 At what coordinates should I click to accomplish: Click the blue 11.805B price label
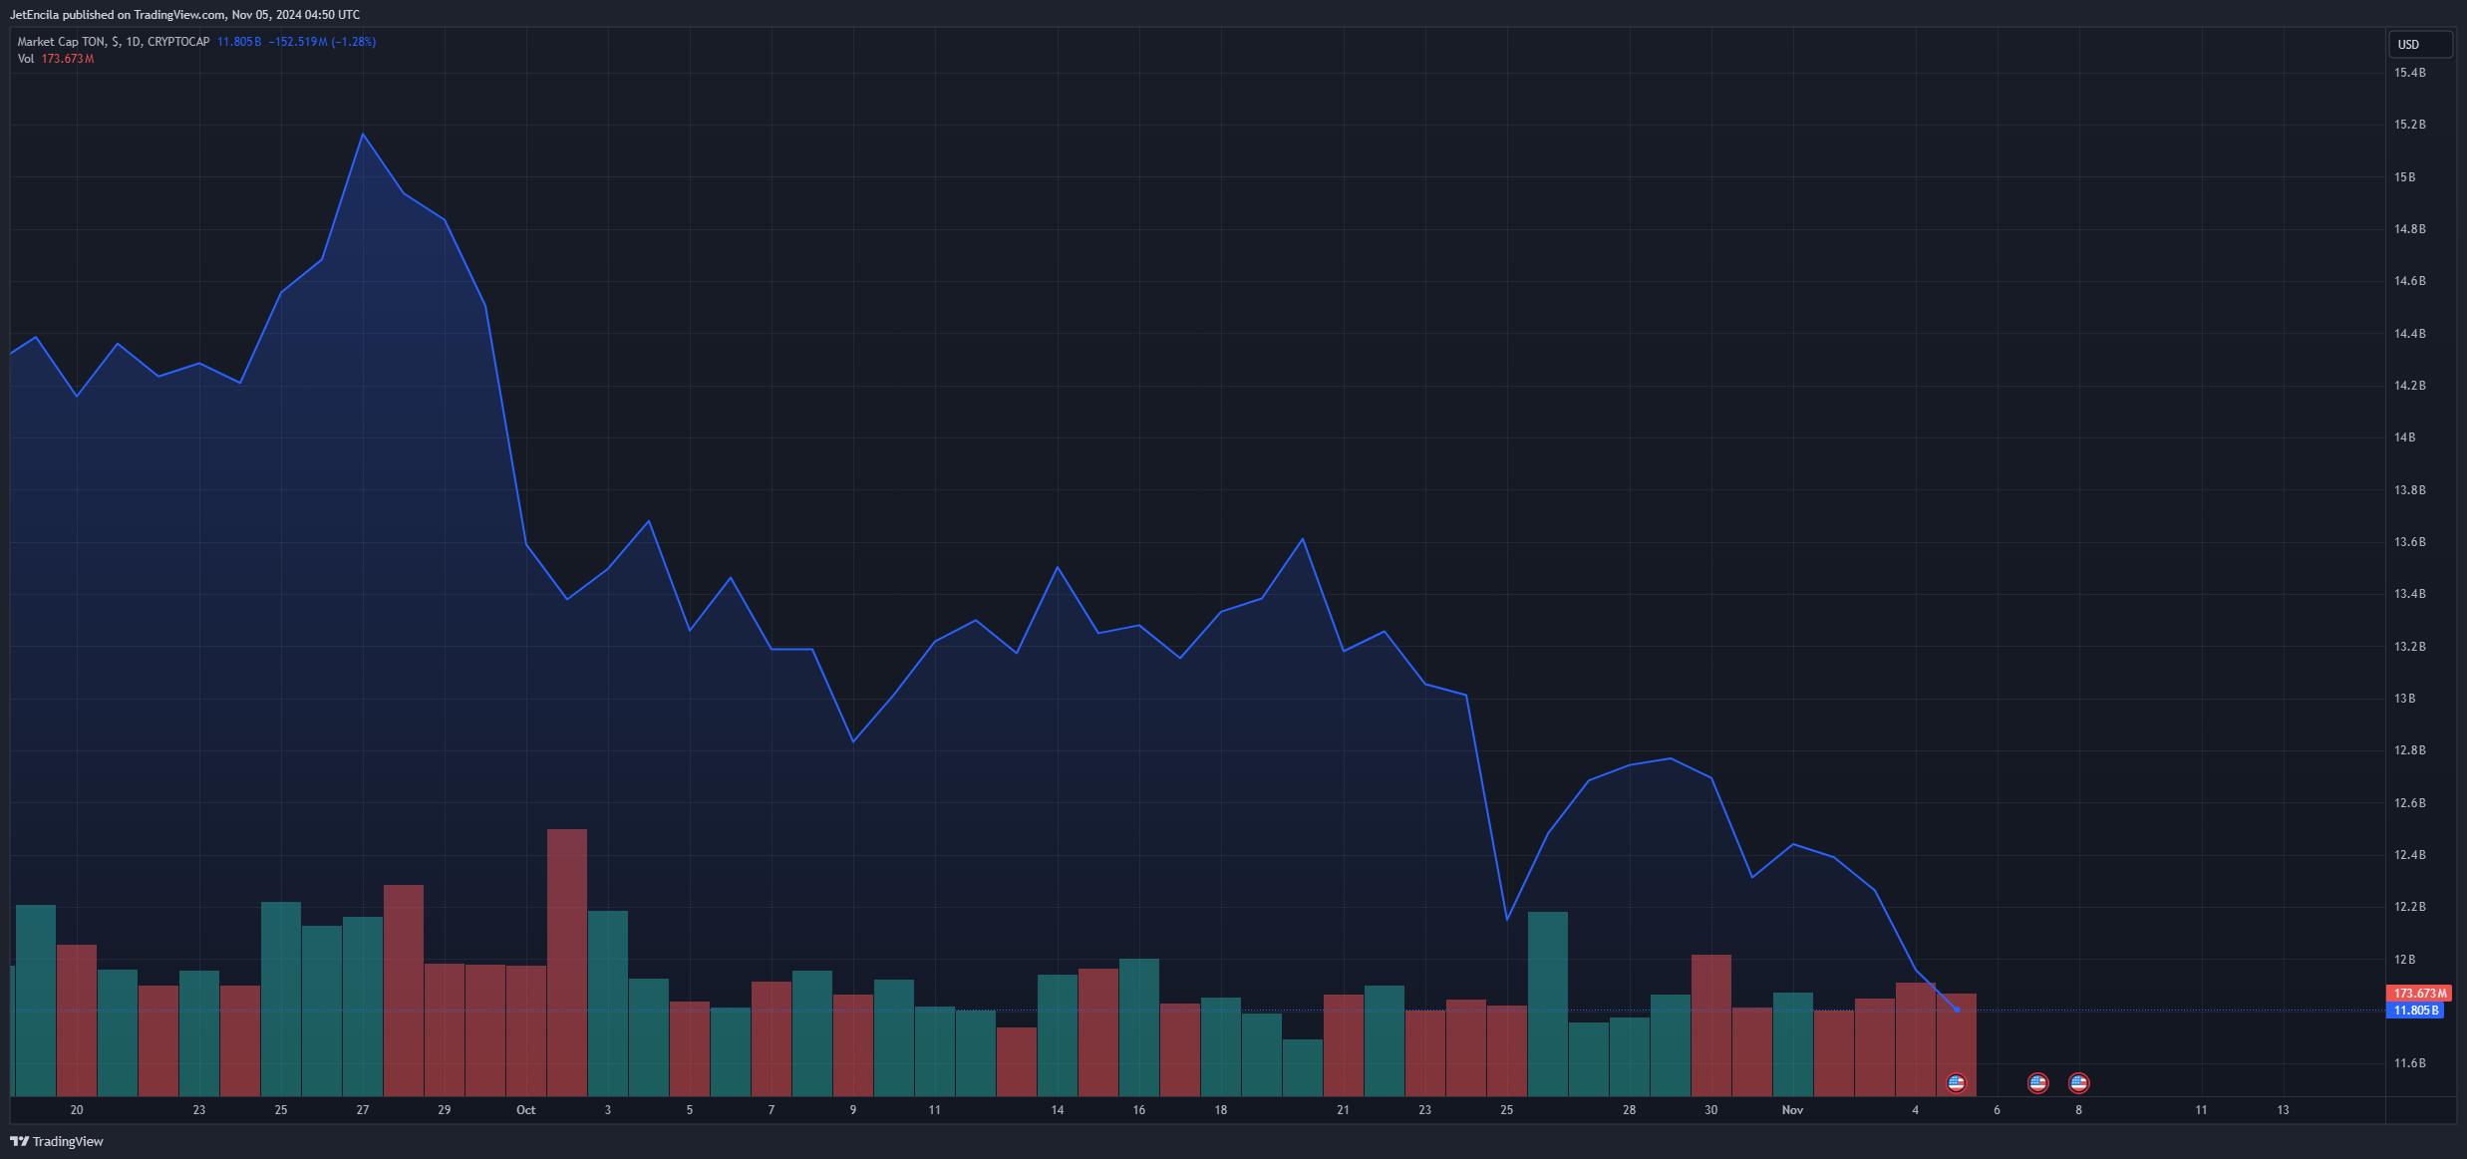[x=2414, y=1011]
